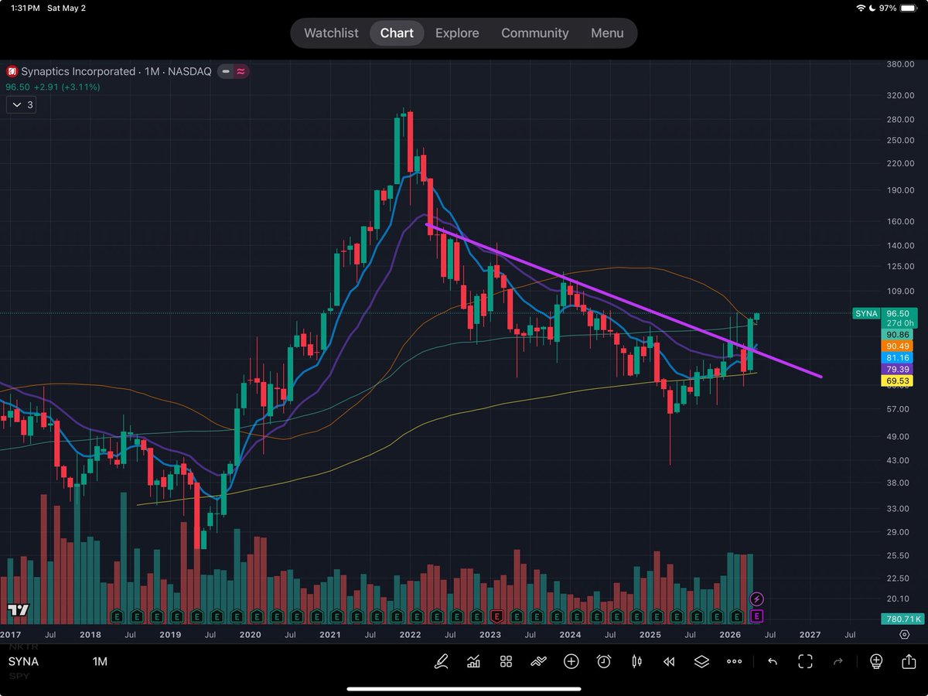
Task: Tap the 2027 label on time axis
Action: pyautogui.click(x=810, y=634)
